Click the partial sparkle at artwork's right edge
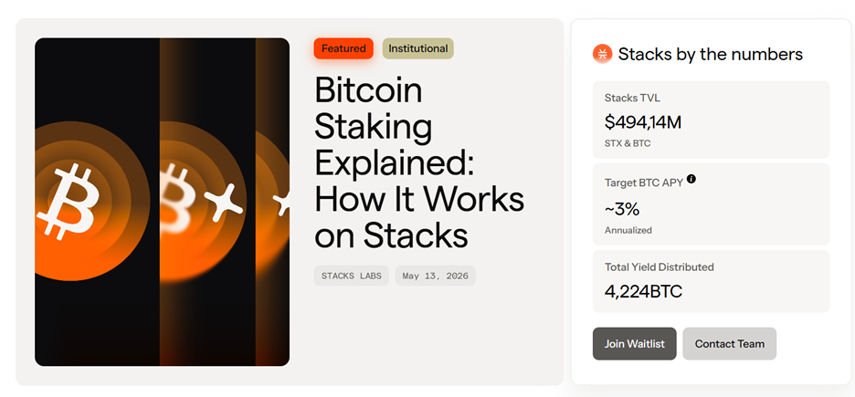855x397 pixels. (282, 204)
